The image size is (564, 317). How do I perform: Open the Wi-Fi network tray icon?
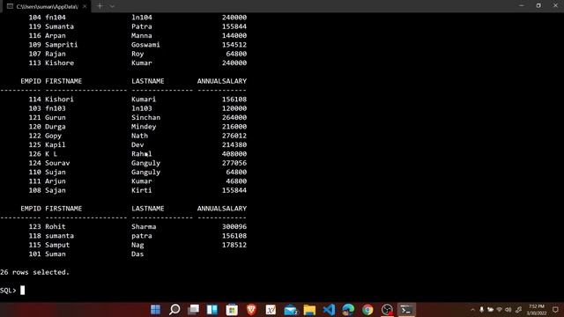coord(500,309)
